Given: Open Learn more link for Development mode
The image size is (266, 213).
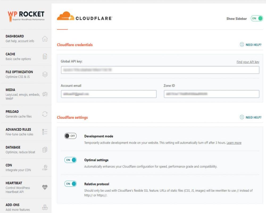Looking at the screenshot, I should click(x=234, y=143).
